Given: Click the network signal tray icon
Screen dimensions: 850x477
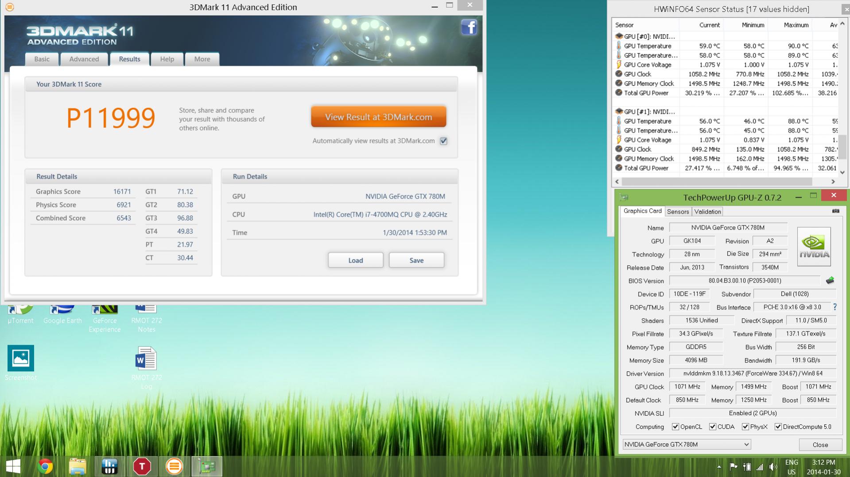Looking at the screenshot, I should pos(760,466).
